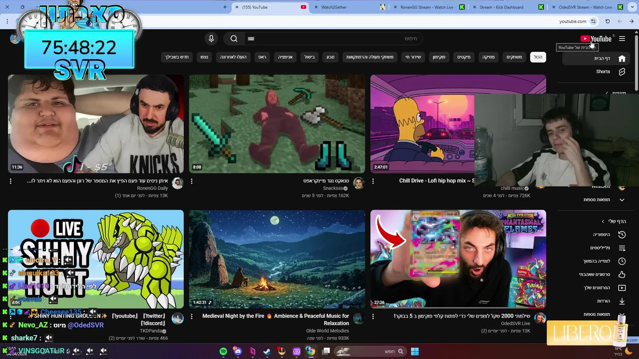Reload the page in browser toolbar
This screenshot has width=639, height=359.
pos(608,21)
